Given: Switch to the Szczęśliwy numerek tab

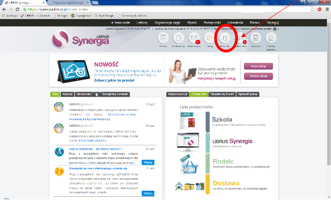Looking at the screenshot, I should click(x=115, y=94).
